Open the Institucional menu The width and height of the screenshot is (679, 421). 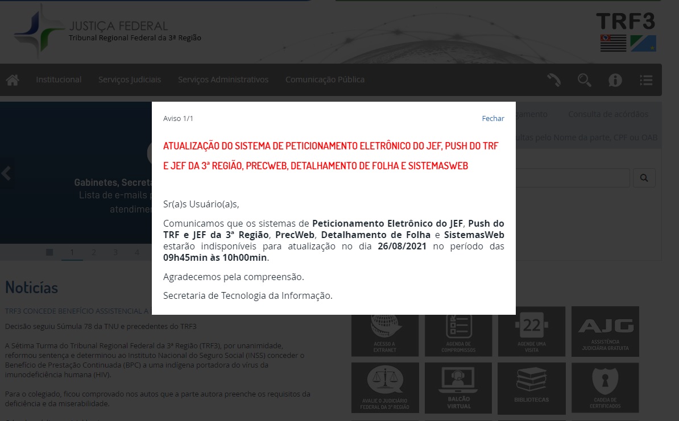(59, 80)
